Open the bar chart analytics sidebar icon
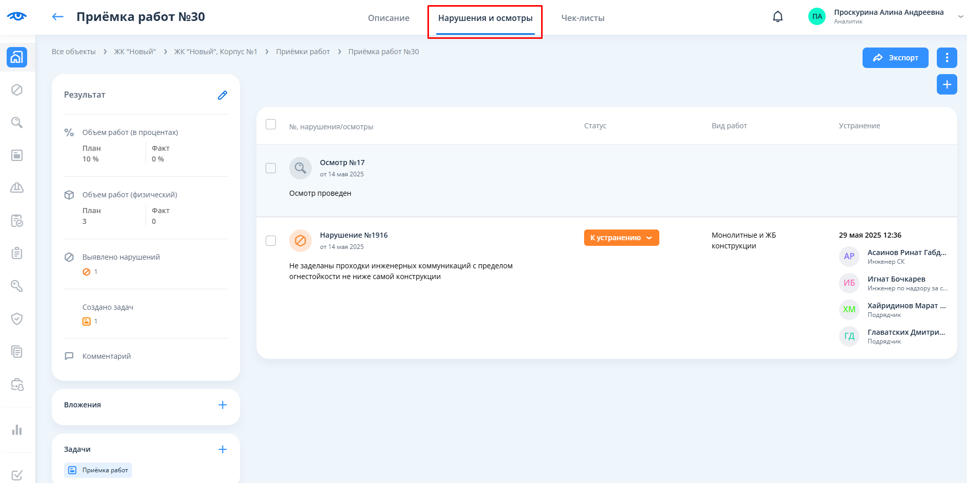 pos(17,430)
